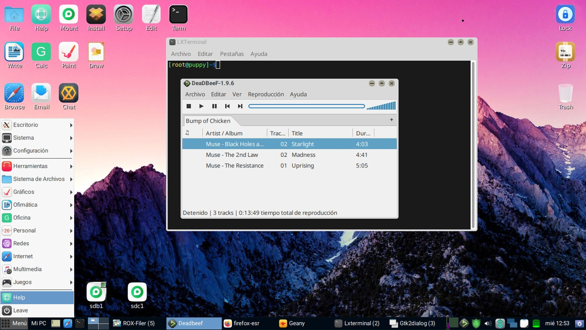Open the Ver menu in DeaDBeeF
This screenshot has height=330, width=586.
pos(237,94)
